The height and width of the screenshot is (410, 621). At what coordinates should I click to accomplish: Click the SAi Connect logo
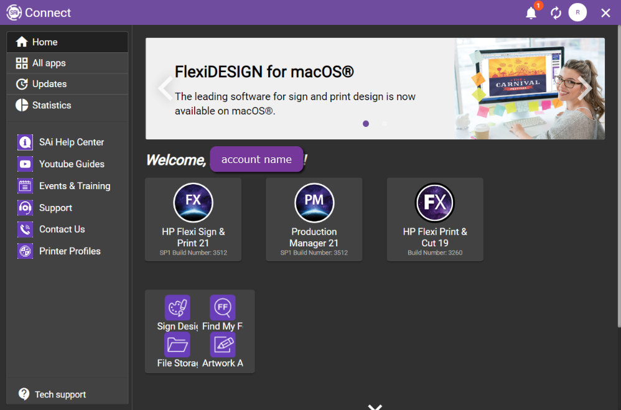(x=14, y=12)
